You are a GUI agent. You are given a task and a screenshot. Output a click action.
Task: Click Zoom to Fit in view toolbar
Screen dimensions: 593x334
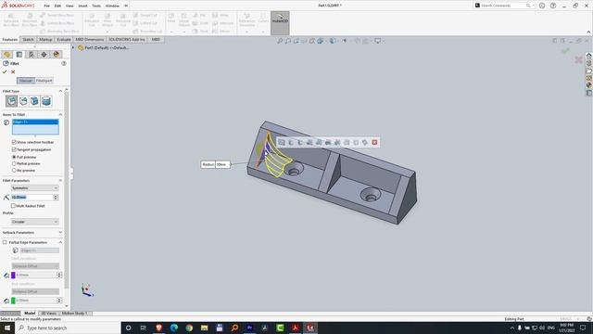coord(280,41)
